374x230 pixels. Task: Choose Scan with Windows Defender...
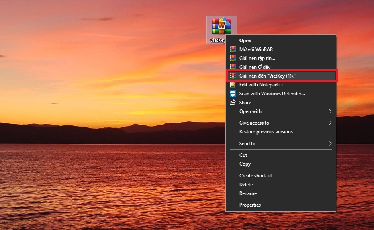pos(281,94)
